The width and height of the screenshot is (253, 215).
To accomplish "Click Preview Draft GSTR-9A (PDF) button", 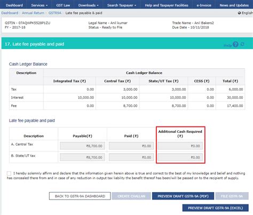I will 183,196.
